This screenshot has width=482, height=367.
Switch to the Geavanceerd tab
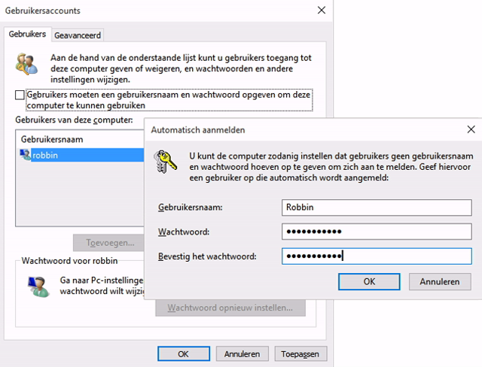[78, 35]
